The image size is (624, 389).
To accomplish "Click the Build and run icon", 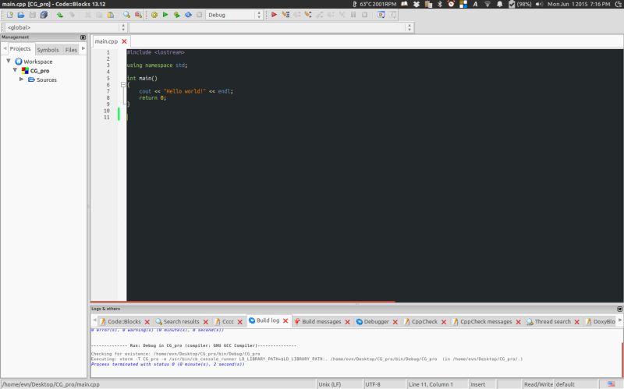I will pyautogui.click(x=177, y=15).
